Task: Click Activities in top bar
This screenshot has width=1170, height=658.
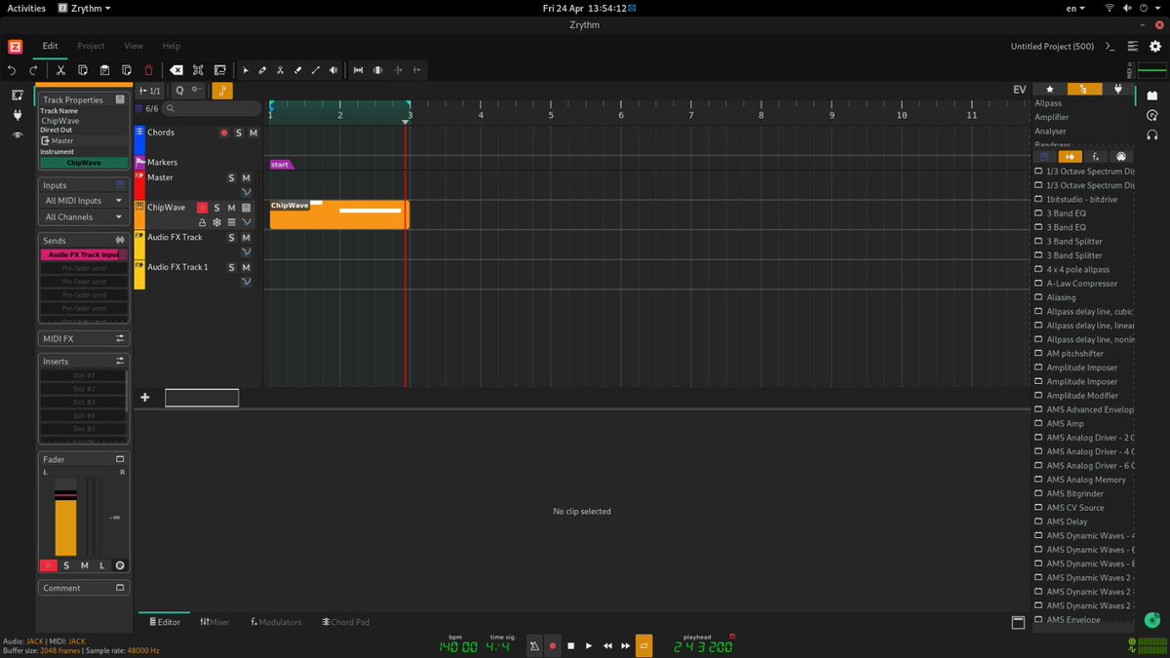Action: 26,8
